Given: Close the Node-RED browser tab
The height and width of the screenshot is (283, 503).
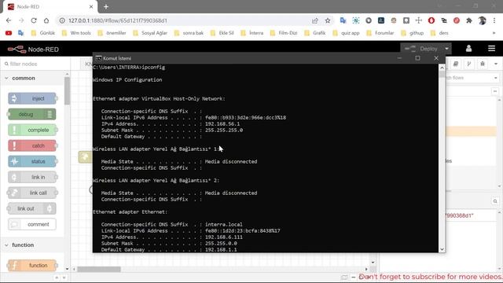Looking at the screenshot, I should coord(91,6).
